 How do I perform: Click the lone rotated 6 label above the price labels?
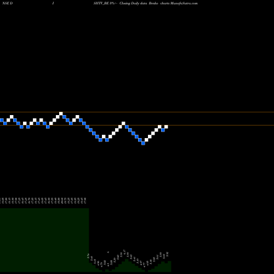[x=108, y=252]
